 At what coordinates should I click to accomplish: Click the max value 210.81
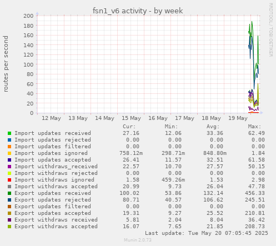(x=255, y=213)
